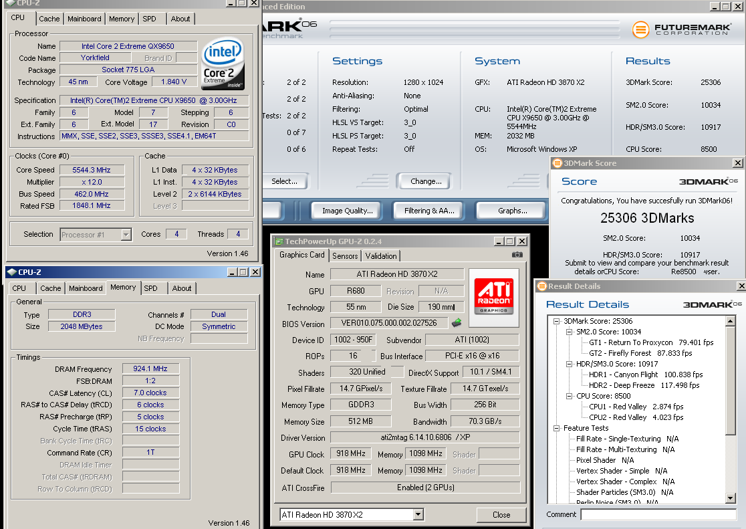Click the DRAM Frequency 924.1 MHz value
This screenshot has width=746, height=529.
[150, 368]
